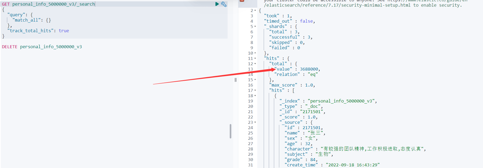Collapse the root object at line 2
This screenshot has width=483, height=168.
[255, 11]
